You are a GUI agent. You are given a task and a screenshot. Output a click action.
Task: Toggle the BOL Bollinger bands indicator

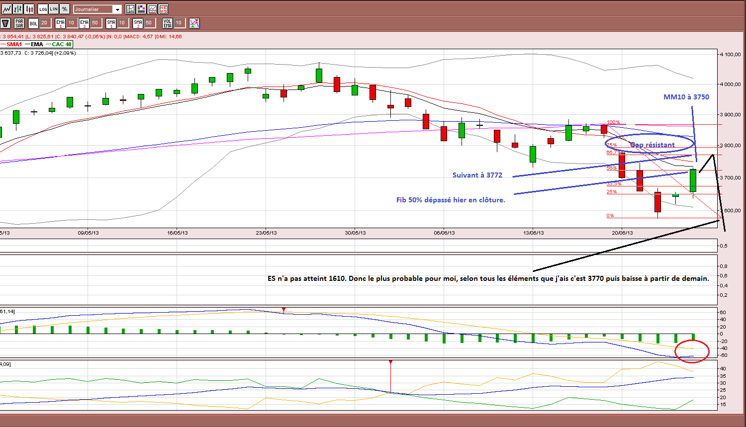pos(33,23)
